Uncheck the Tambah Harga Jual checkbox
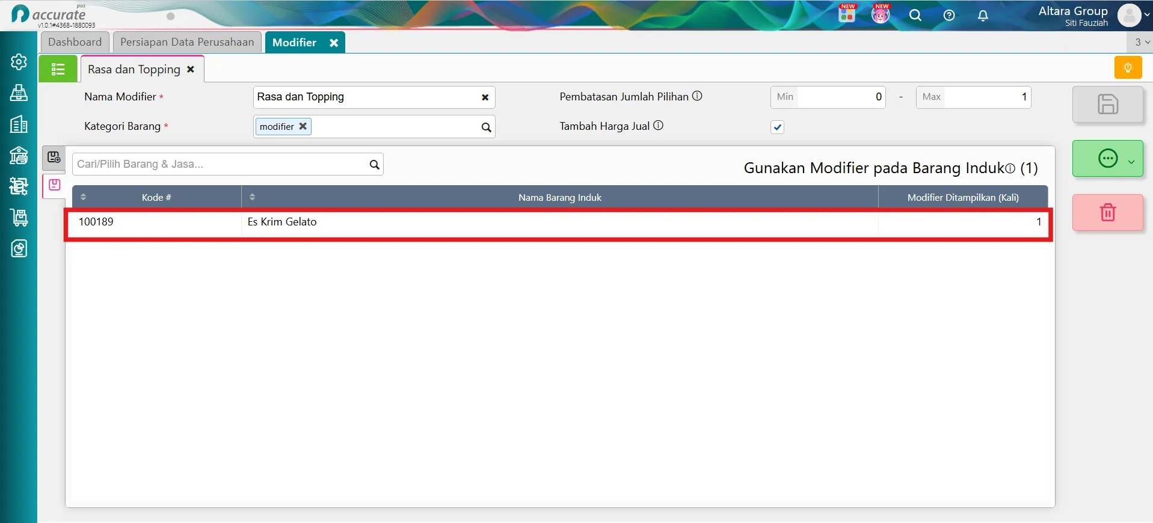Screen dimensions: 1153x523 coord(777,127)
